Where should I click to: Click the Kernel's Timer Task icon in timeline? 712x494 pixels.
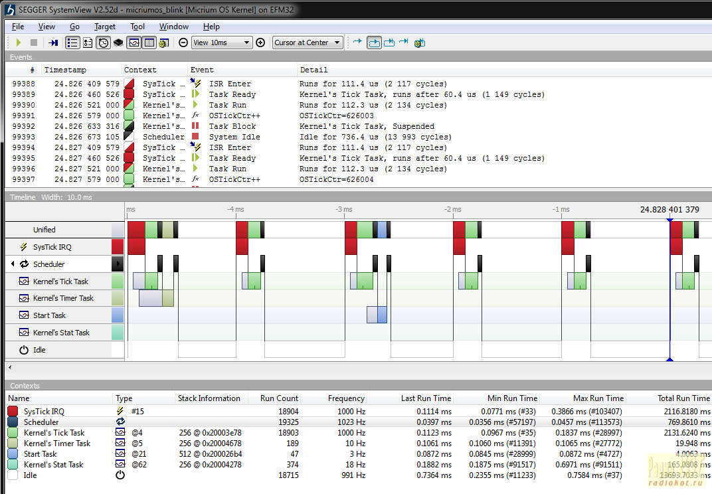pyautogui.click(x=24, y=298)
